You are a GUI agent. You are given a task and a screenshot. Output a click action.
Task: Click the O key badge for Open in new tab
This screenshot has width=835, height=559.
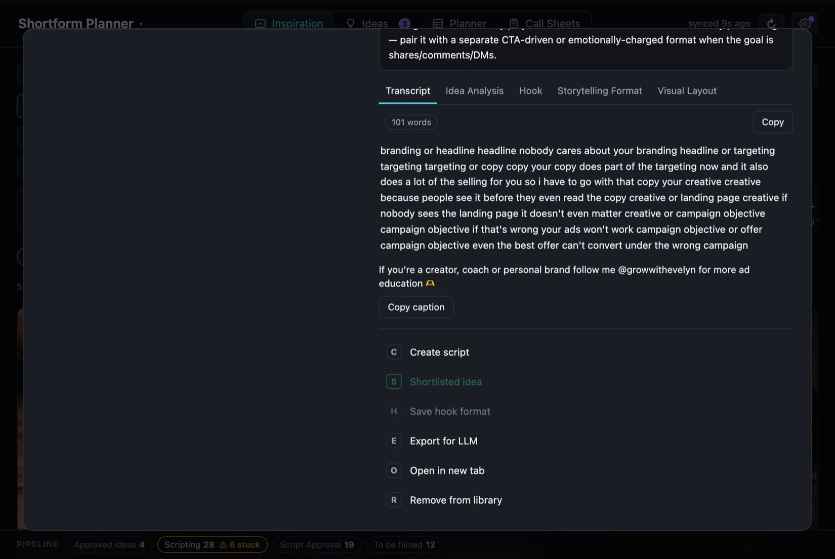[394, 470]
